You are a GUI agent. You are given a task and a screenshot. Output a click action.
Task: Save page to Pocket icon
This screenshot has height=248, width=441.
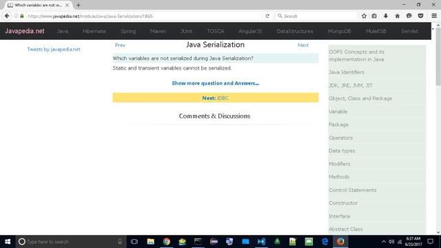[420, 16]
